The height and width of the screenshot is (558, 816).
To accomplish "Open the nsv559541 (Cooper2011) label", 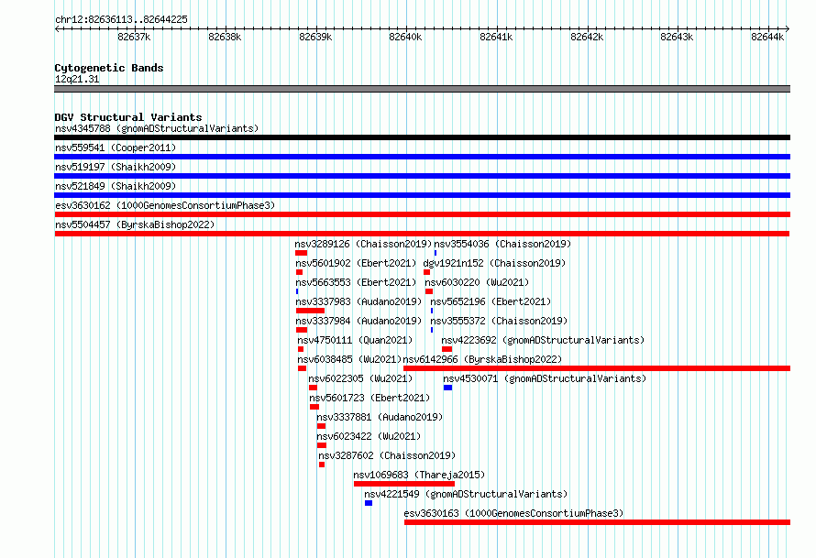I will click(116, 148).
